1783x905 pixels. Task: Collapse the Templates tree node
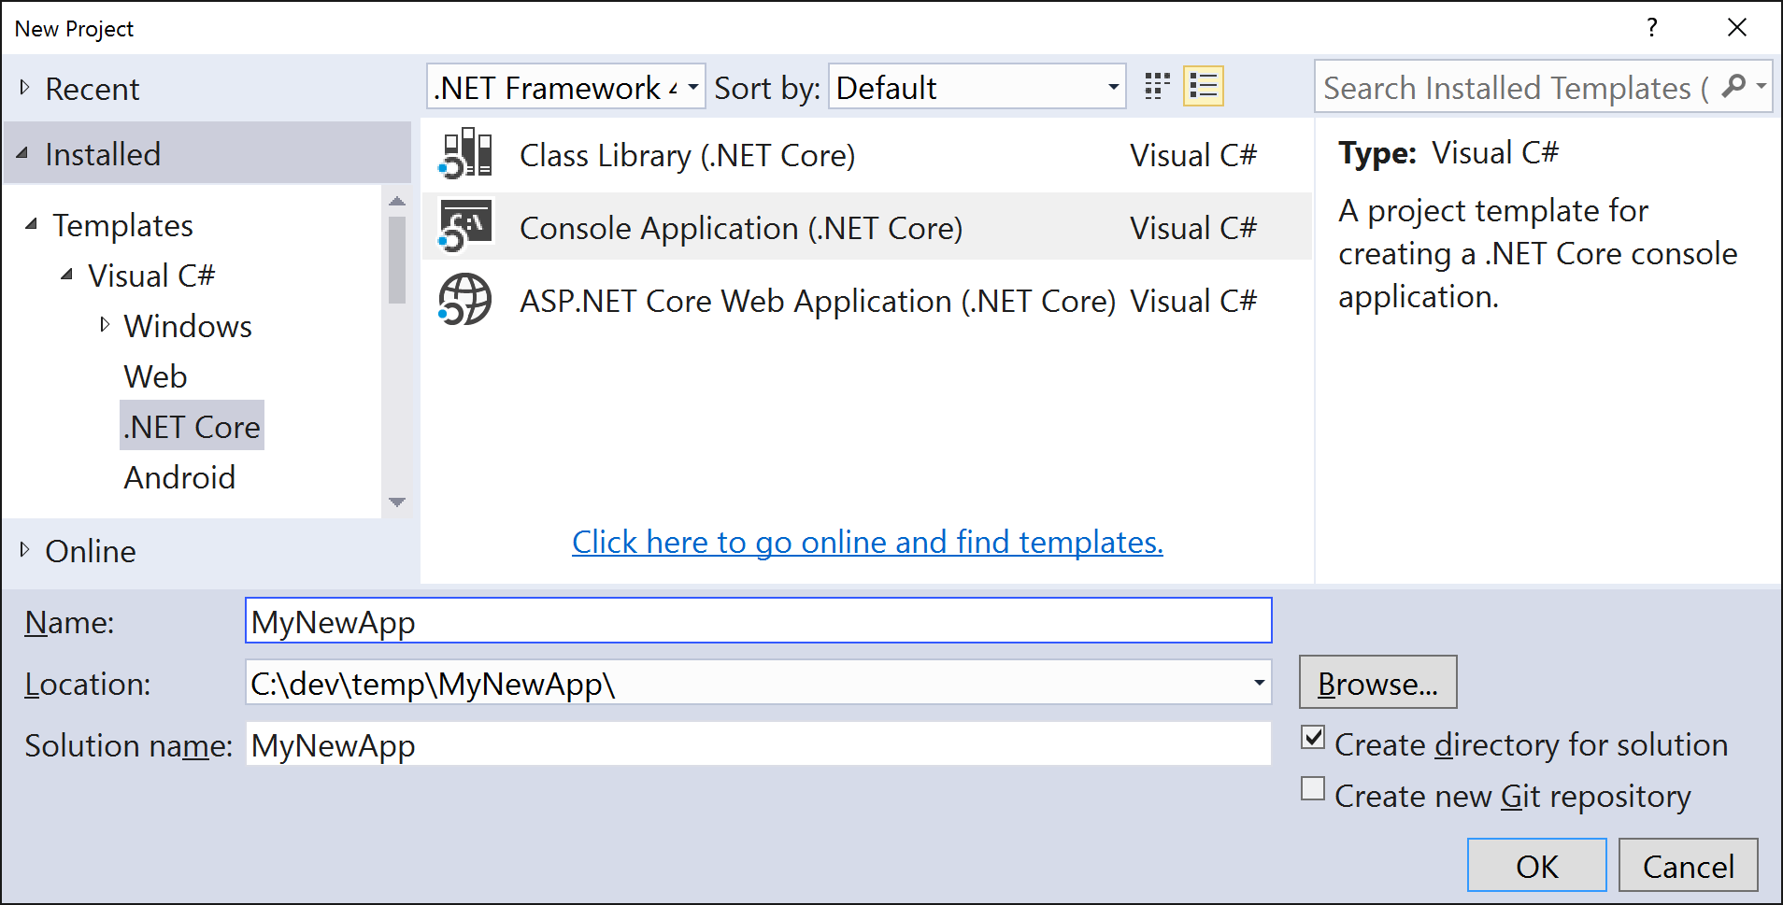pos(32,224)
